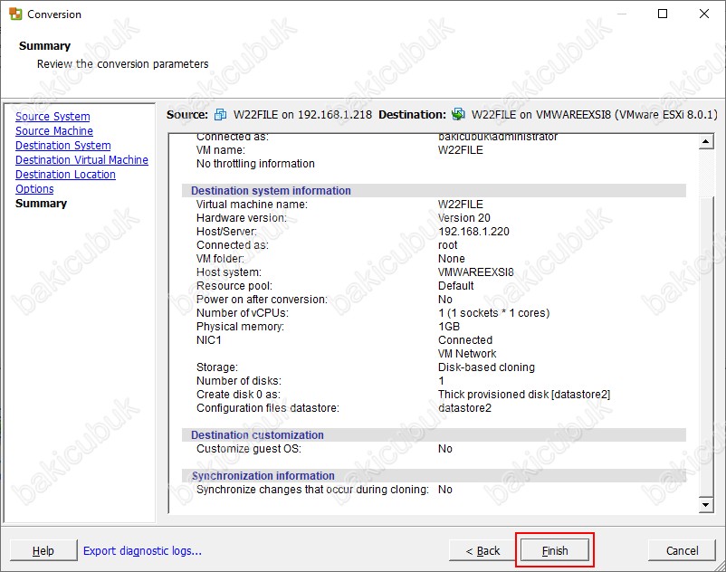Click the Power on after conversion label
This screenshot has width=726, height=572.
262,300
